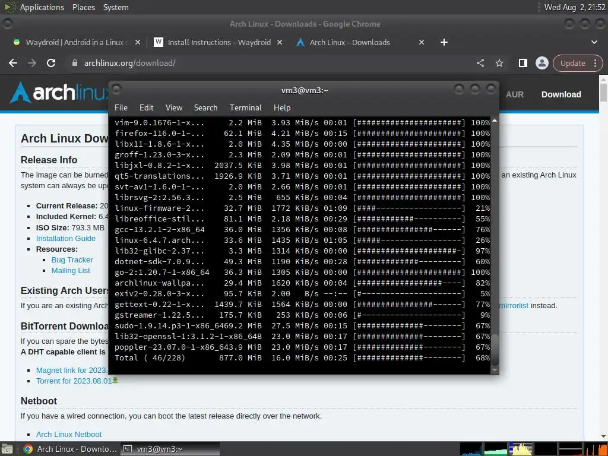Screen dimensions: 608x456
Task: Open the Installation Guide link
Action: 65,239
